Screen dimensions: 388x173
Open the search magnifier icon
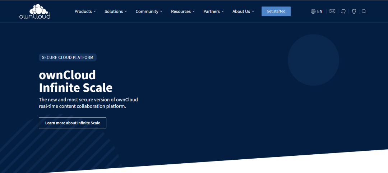364,12
